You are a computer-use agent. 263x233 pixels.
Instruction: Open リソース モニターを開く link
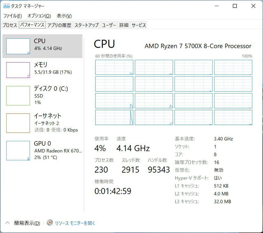(75, 223)
